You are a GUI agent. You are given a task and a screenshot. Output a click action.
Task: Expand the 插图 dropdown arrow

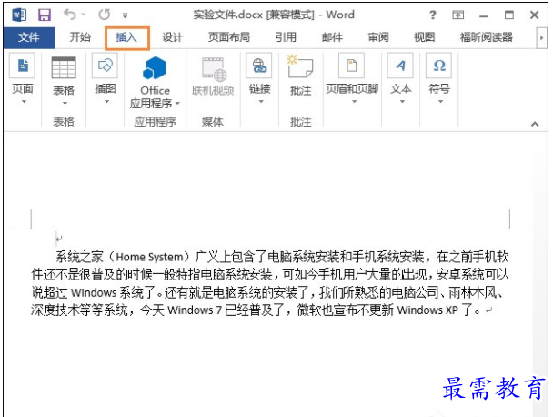point(106,102)
